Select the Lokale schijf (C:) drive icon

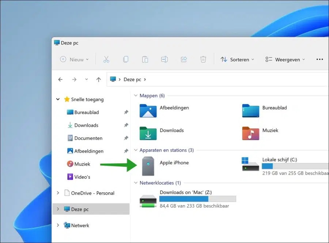tap(250, 164)
